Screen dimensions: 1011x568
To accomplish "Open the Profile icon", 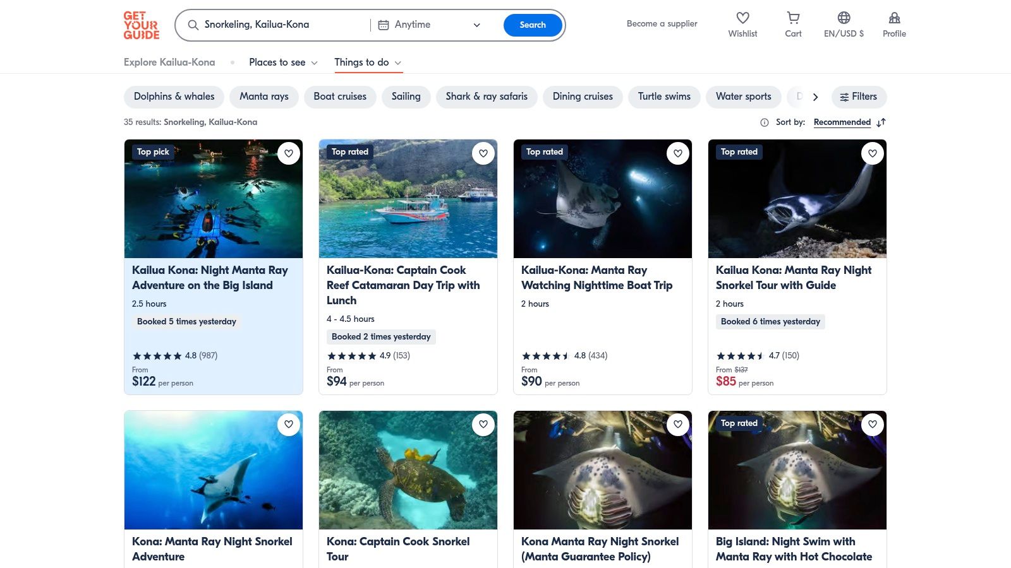I will (x=894, y=18).
